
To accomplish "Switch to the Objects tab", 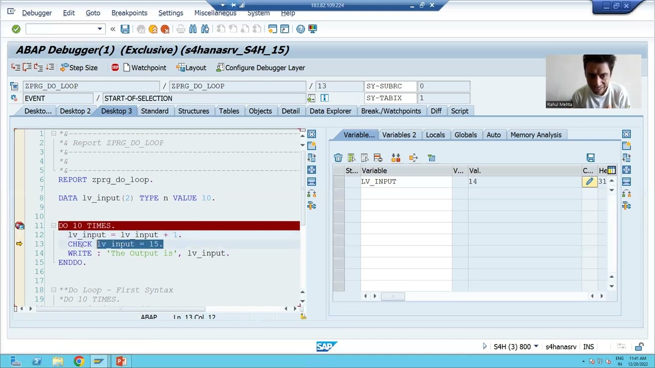I will coord(260,111).
